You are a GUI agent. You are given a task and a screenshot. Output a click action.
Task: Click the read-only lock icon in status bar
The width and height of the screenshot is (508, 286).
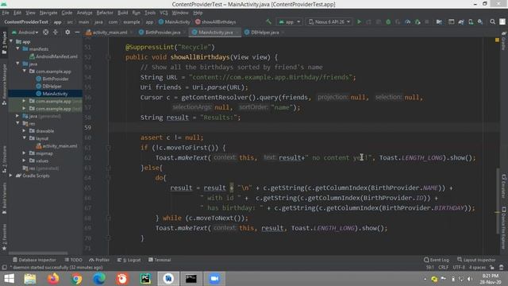492,268
